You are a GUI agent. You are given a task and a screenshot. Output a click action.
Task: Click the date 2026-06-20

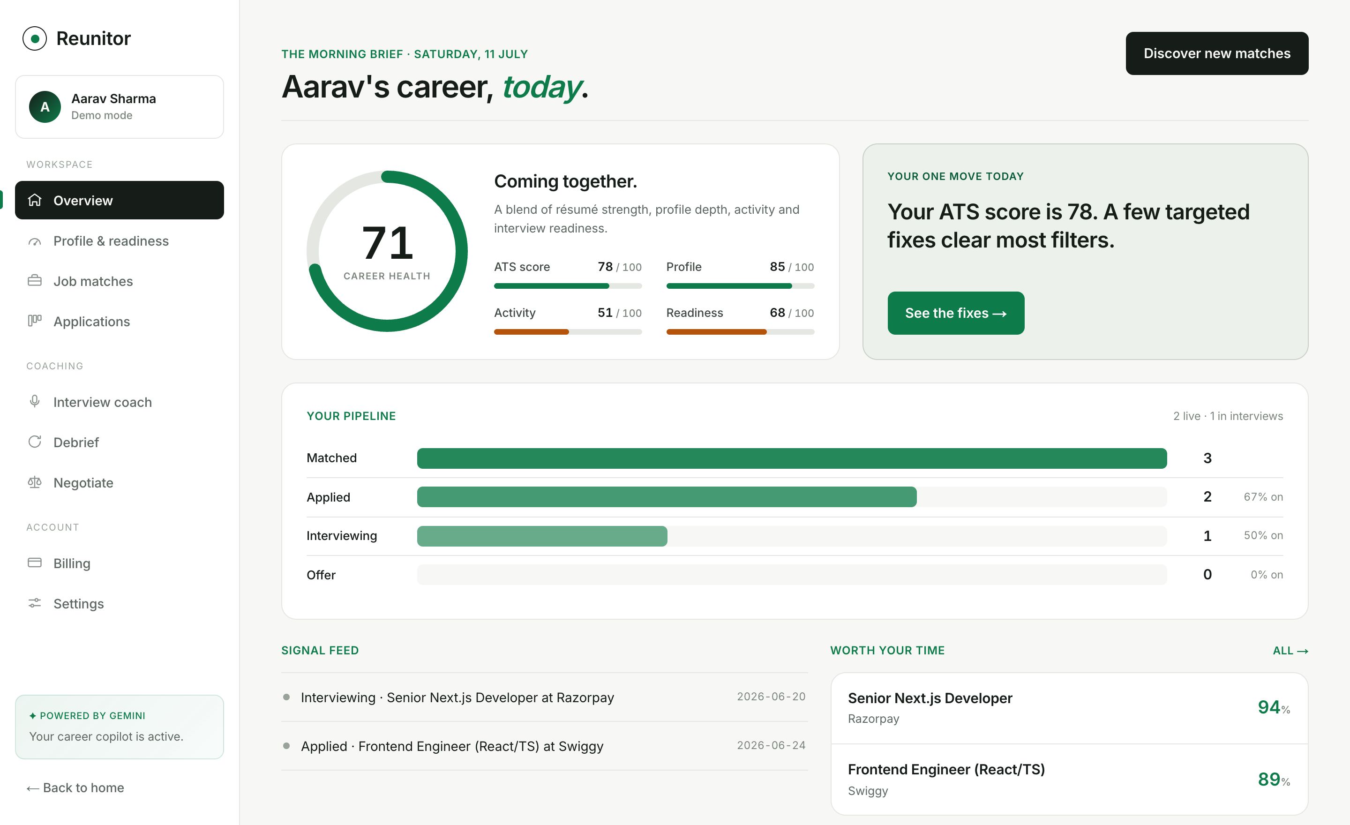(x=771, y=696)
